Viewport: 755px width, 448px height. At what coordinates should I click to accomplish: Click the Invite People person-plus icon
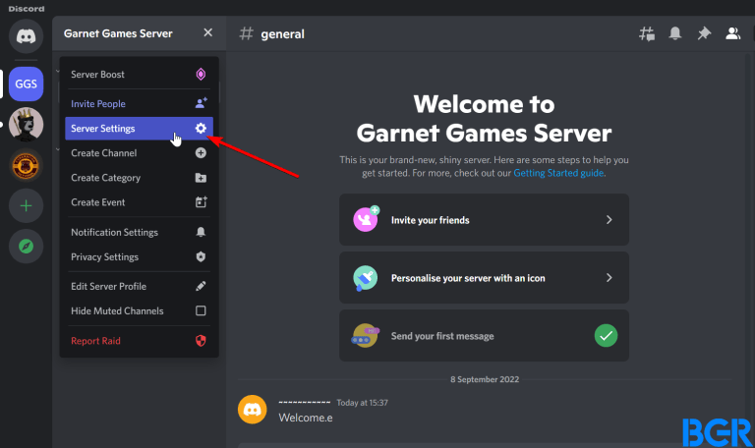(201, 103)
